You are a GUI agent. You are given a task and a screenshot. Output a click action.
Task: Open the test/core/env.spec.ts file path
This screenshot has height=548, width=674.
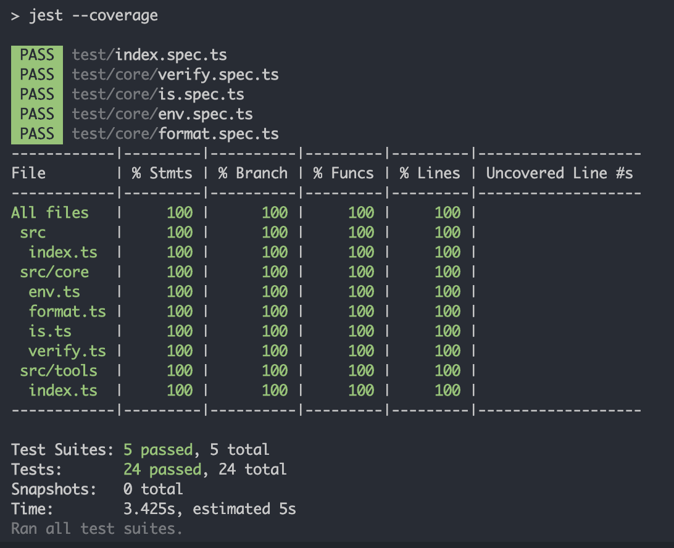coord(162,114)
